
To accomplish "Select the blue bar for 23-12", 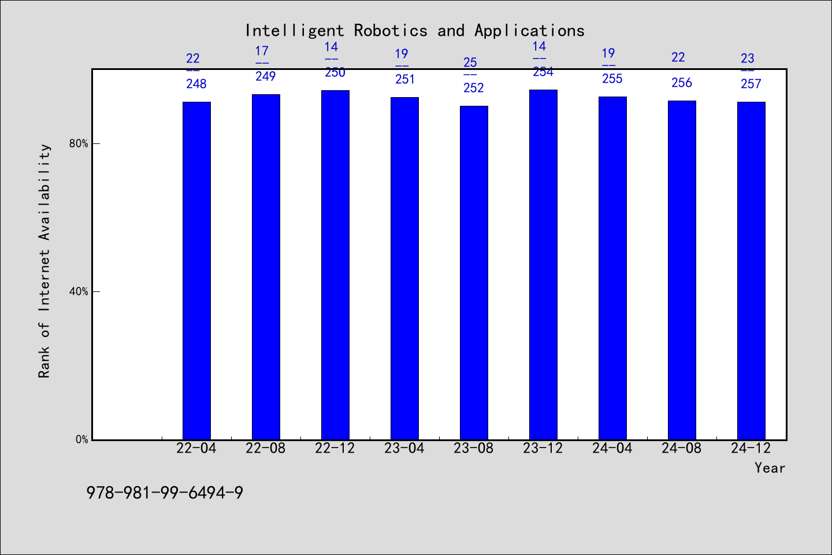I will (x=543, y=265).
